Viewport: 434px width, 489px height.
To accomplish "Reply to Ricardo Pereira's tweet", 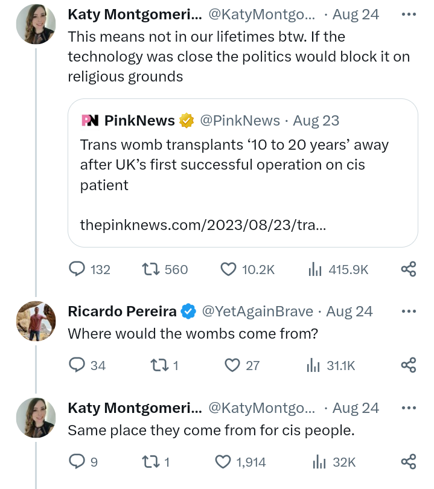I will [x=77, y=365].
